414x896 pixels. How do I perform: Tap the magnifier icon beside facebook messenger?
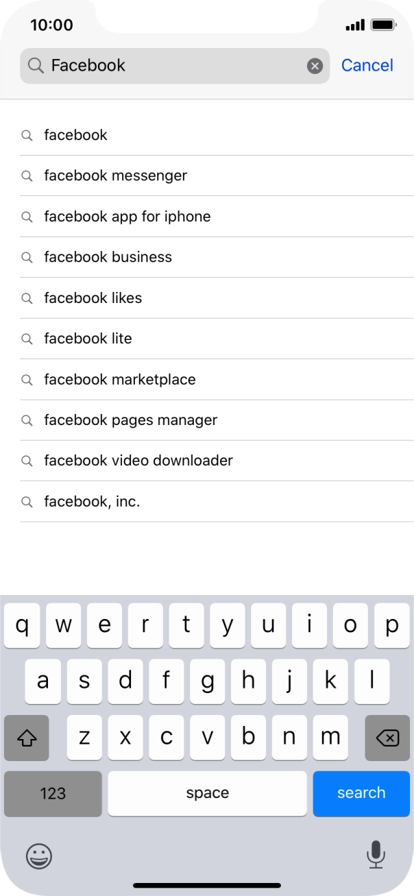(27, 175)
